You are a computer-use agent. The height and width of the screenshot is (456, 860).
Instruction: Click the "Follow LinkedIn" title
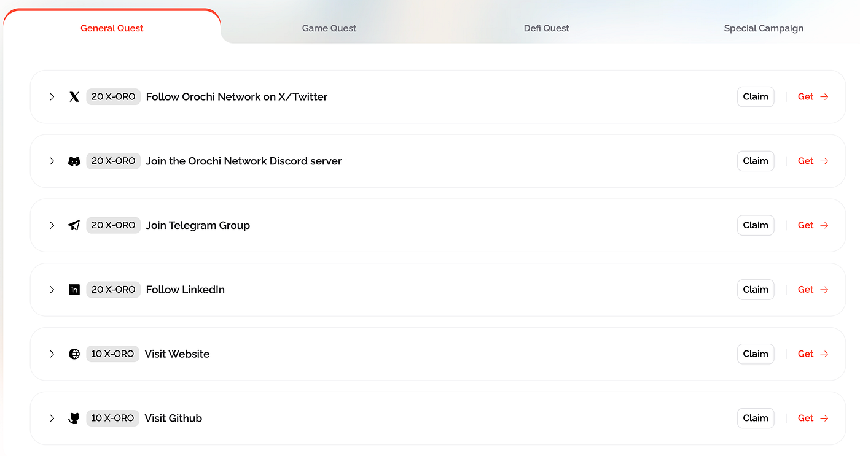(186, 290)
